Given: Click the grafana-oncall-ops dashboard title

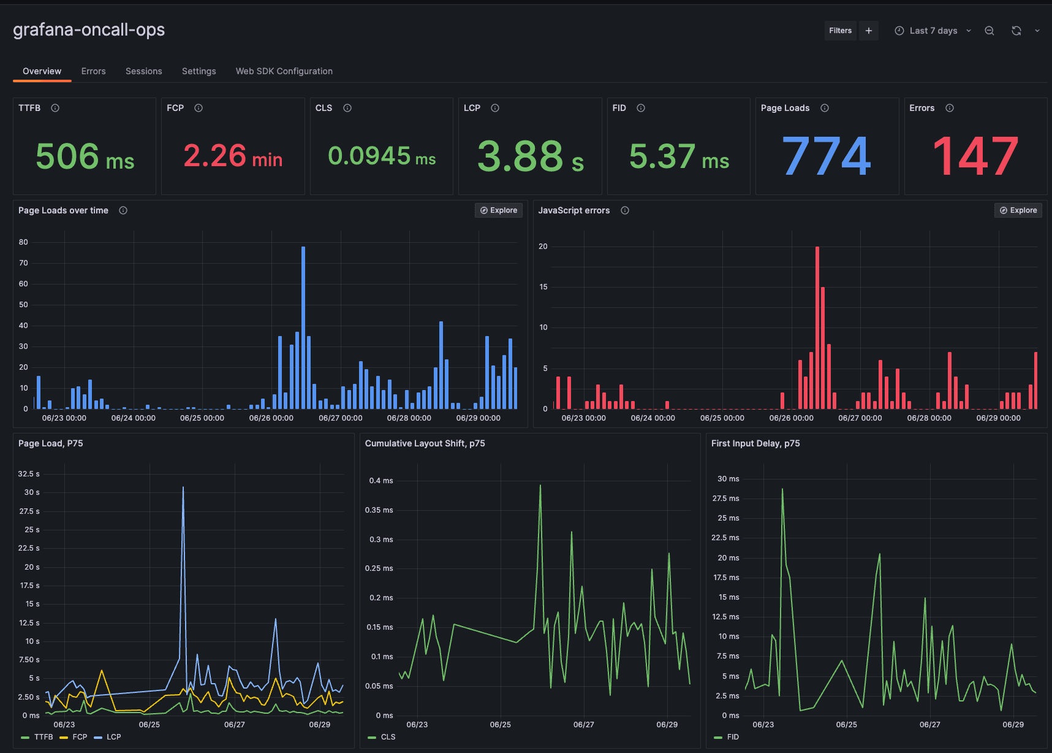Looking at the screenshot, I should (x=89, y=29).
